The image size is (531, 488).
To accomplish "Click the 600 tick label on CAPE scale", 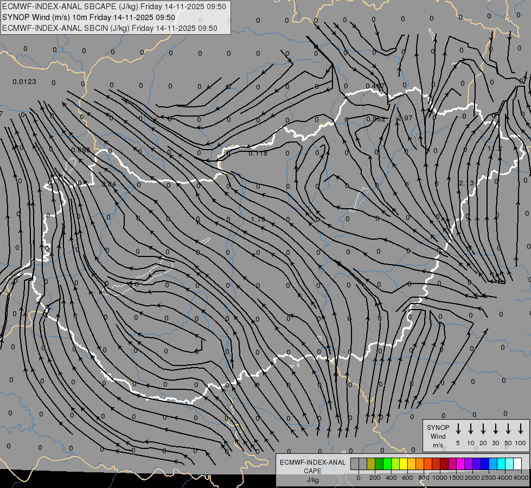I will pos(407,478).
